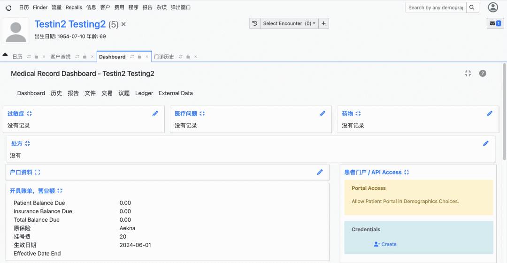The height and width of the screenshot is (263, 507).
Task: Open the 流量 top menu
Action: [57, 8]
